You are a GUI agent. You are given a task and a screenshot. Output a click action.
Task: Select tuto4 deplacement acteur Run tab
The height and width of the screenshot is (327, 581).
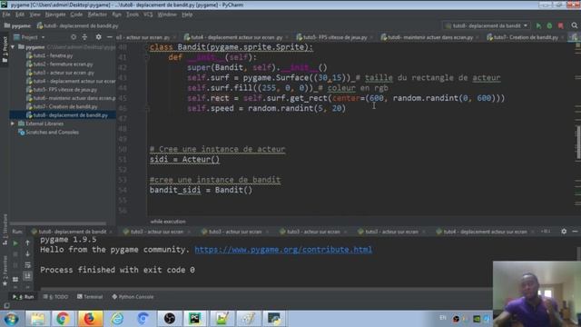[485, 232]
